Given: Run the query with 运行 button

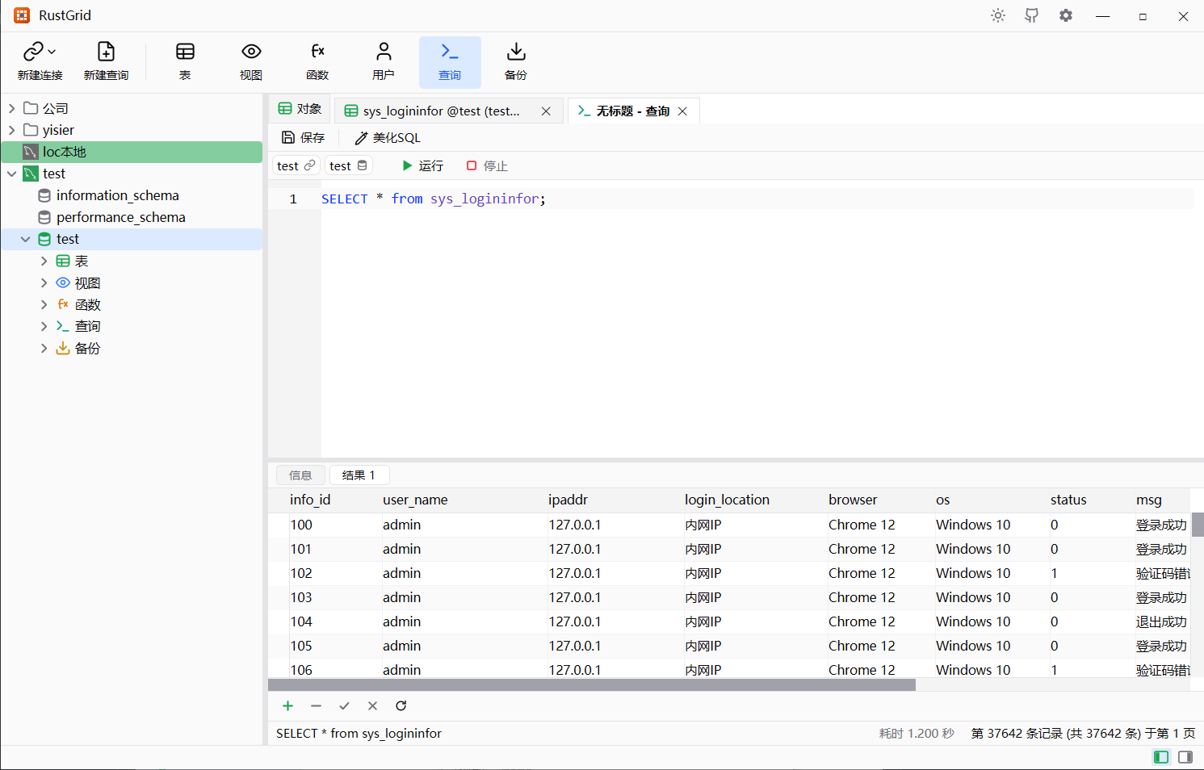Looking at the screenshot, I should 422,165.
